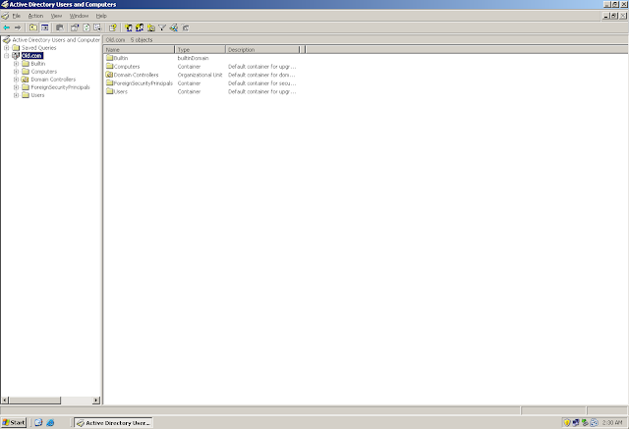Select Active Directory Users and Computers root
The height and width of the screenshot is (429, 629).
(x=56, y=40)
